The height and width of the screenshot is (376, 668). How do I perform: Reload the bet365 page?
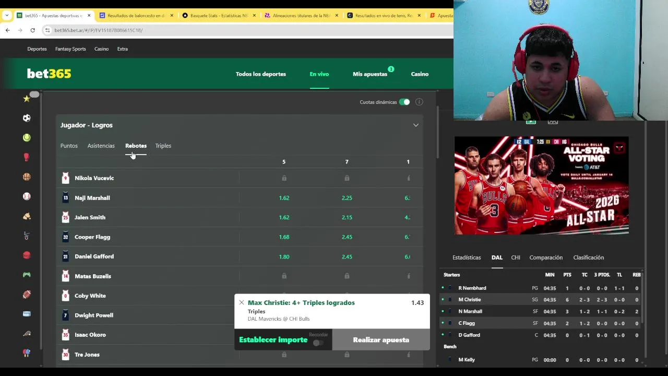32,30
